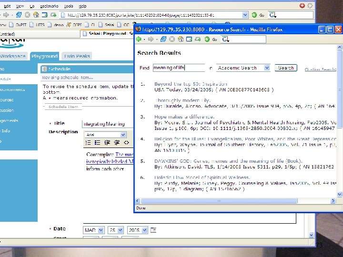This screenshot has width=343, height=257.
Task: Open Help menu in main window
Action: click(x=82, y=6)
